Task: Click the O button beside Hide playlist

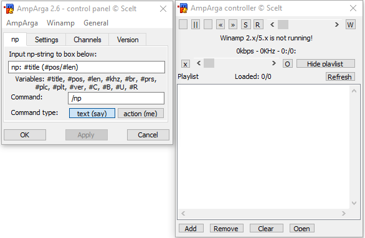Action: point(288,64)
